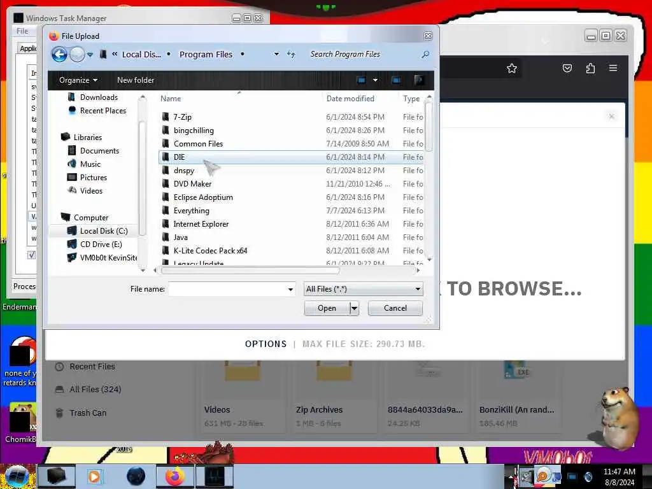Expand the address bar history dropdown
652x489 pixels.
(x=276, y=54)
